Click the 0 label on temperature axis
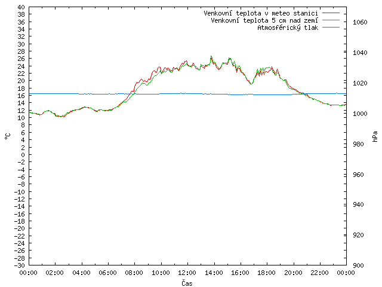Viewport: 382px width, 287px height. click(23, 155)
